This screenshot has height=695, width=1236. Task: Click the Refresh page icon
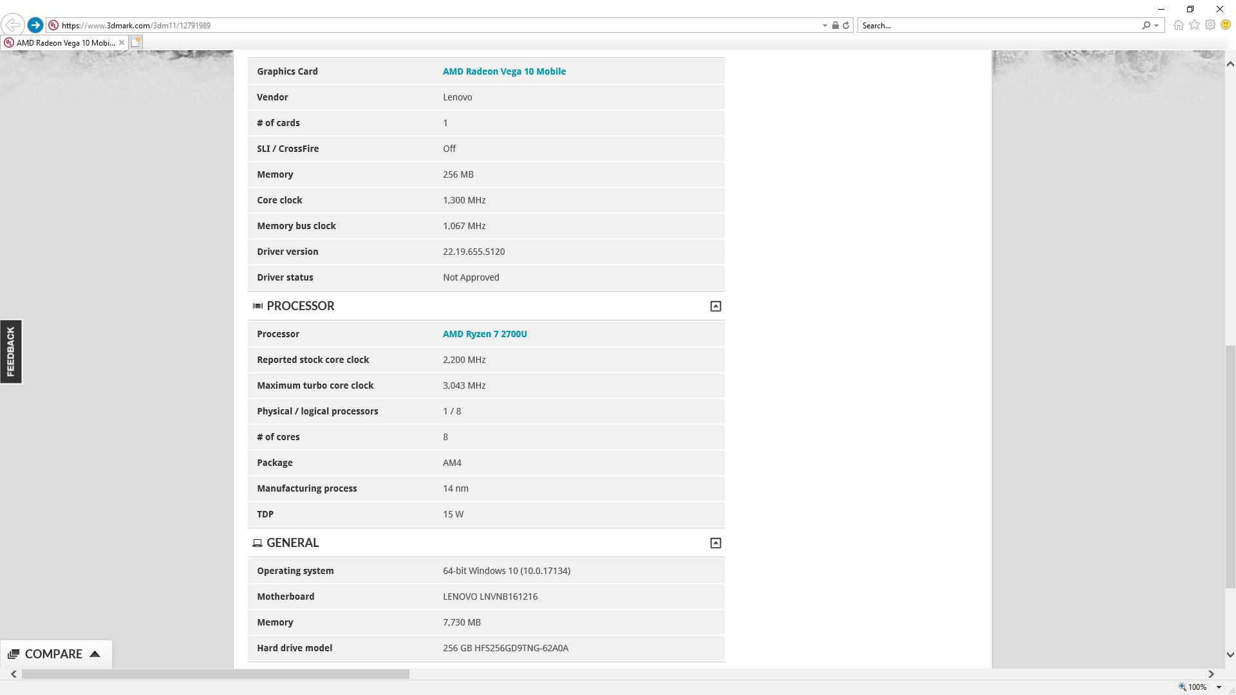[x=846, y=25]
